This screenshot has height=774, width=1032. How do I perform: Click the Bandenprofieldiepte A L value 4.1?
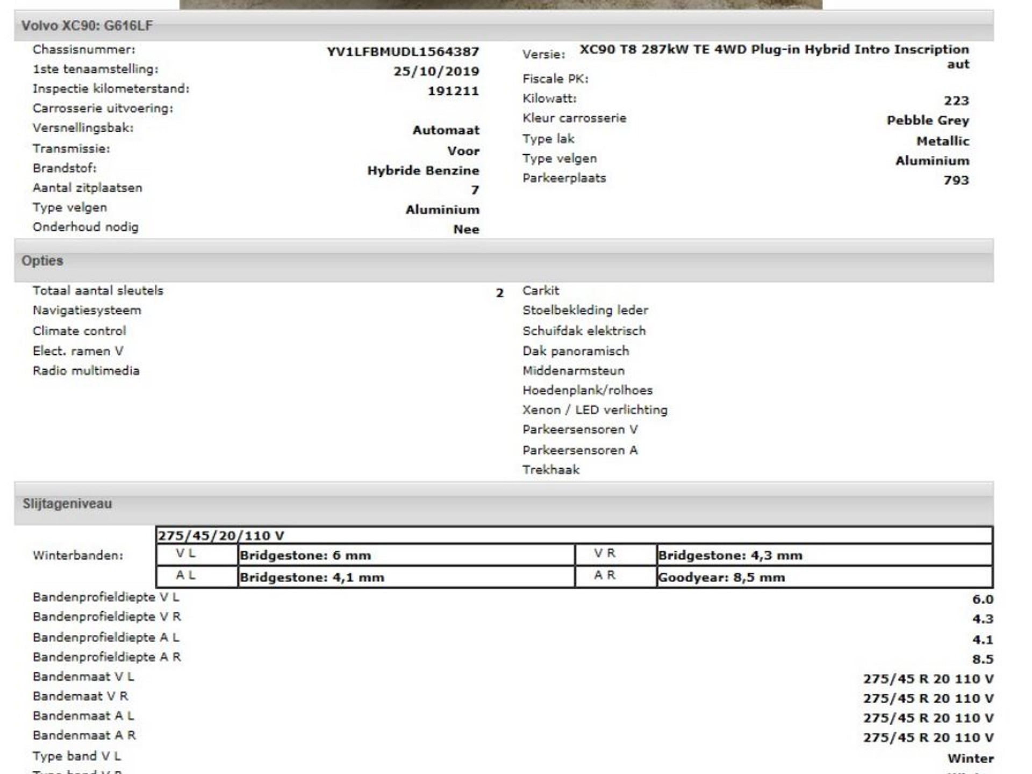983,640
